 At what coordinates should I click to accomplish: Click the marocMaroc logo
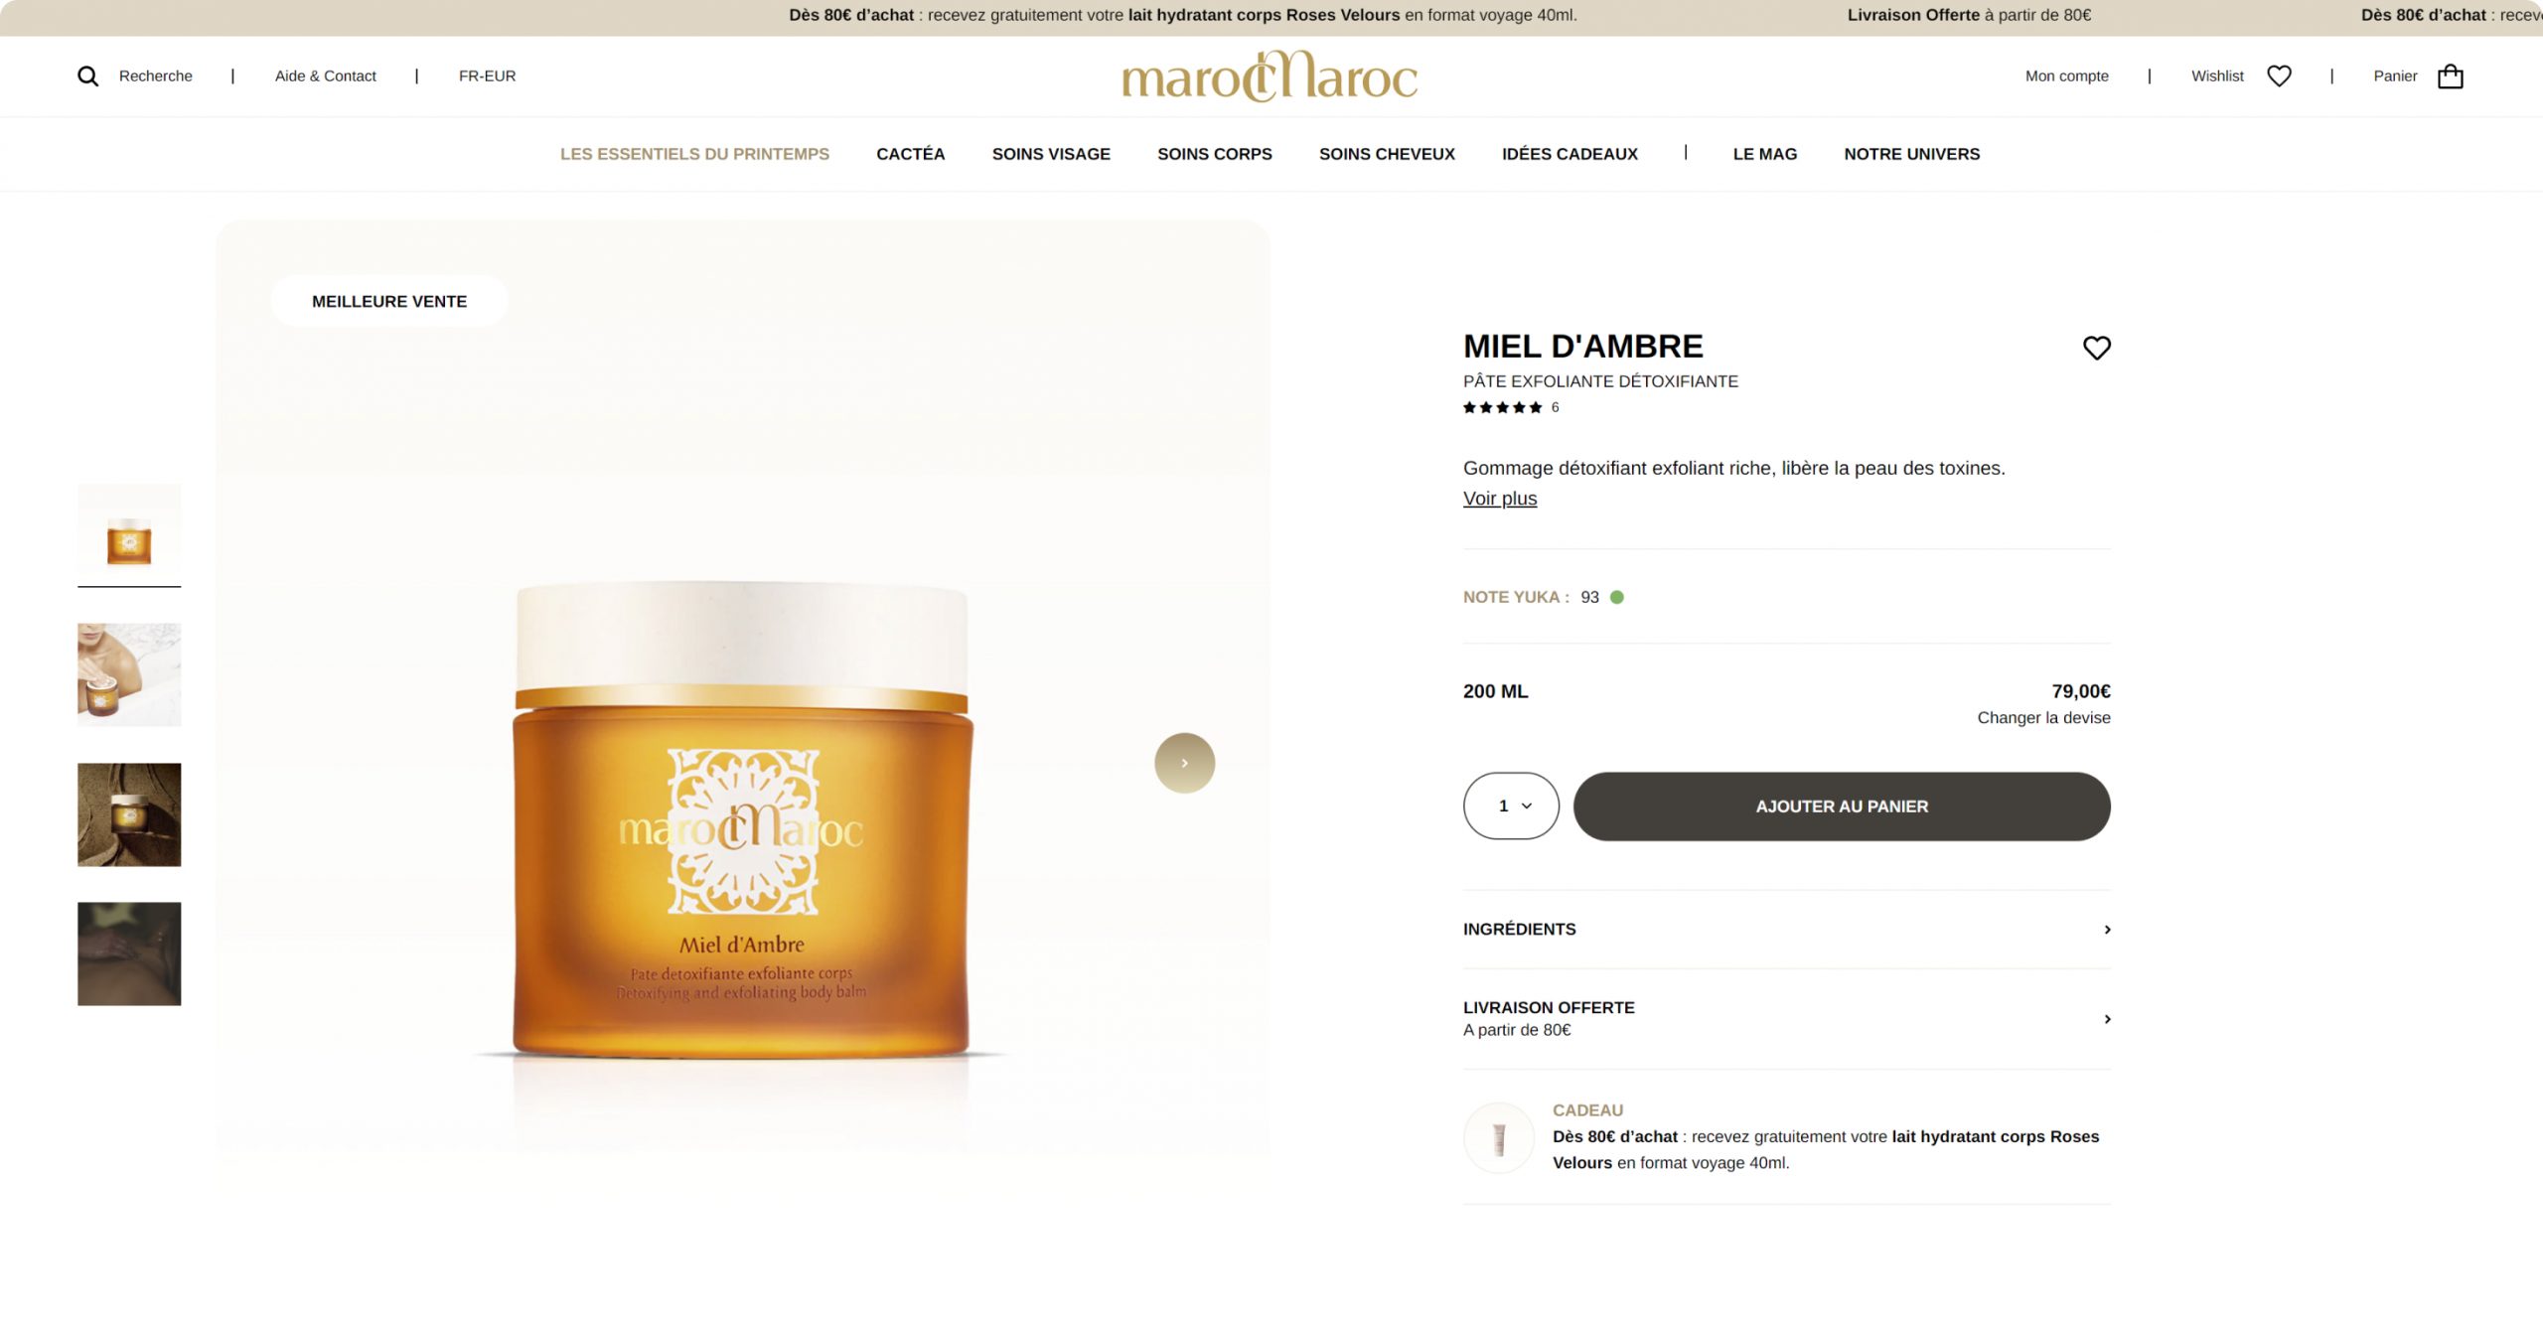point(1270,76)
